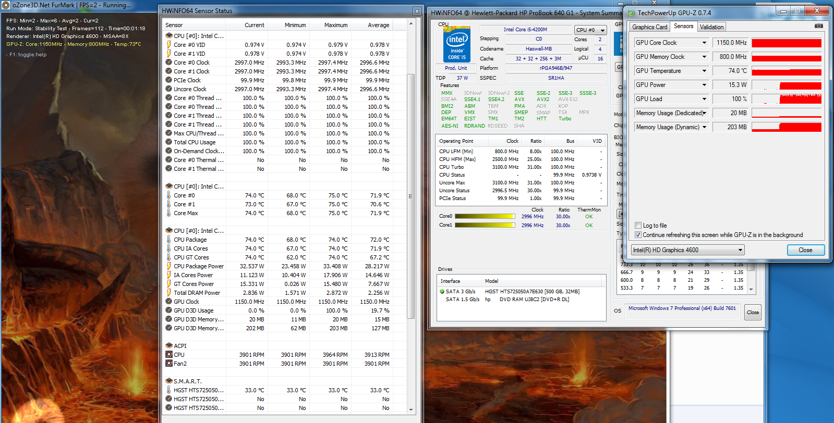The image size is (834, 423).
Task: Click the Core0 clock usage bar
Action: click(485, 216)
